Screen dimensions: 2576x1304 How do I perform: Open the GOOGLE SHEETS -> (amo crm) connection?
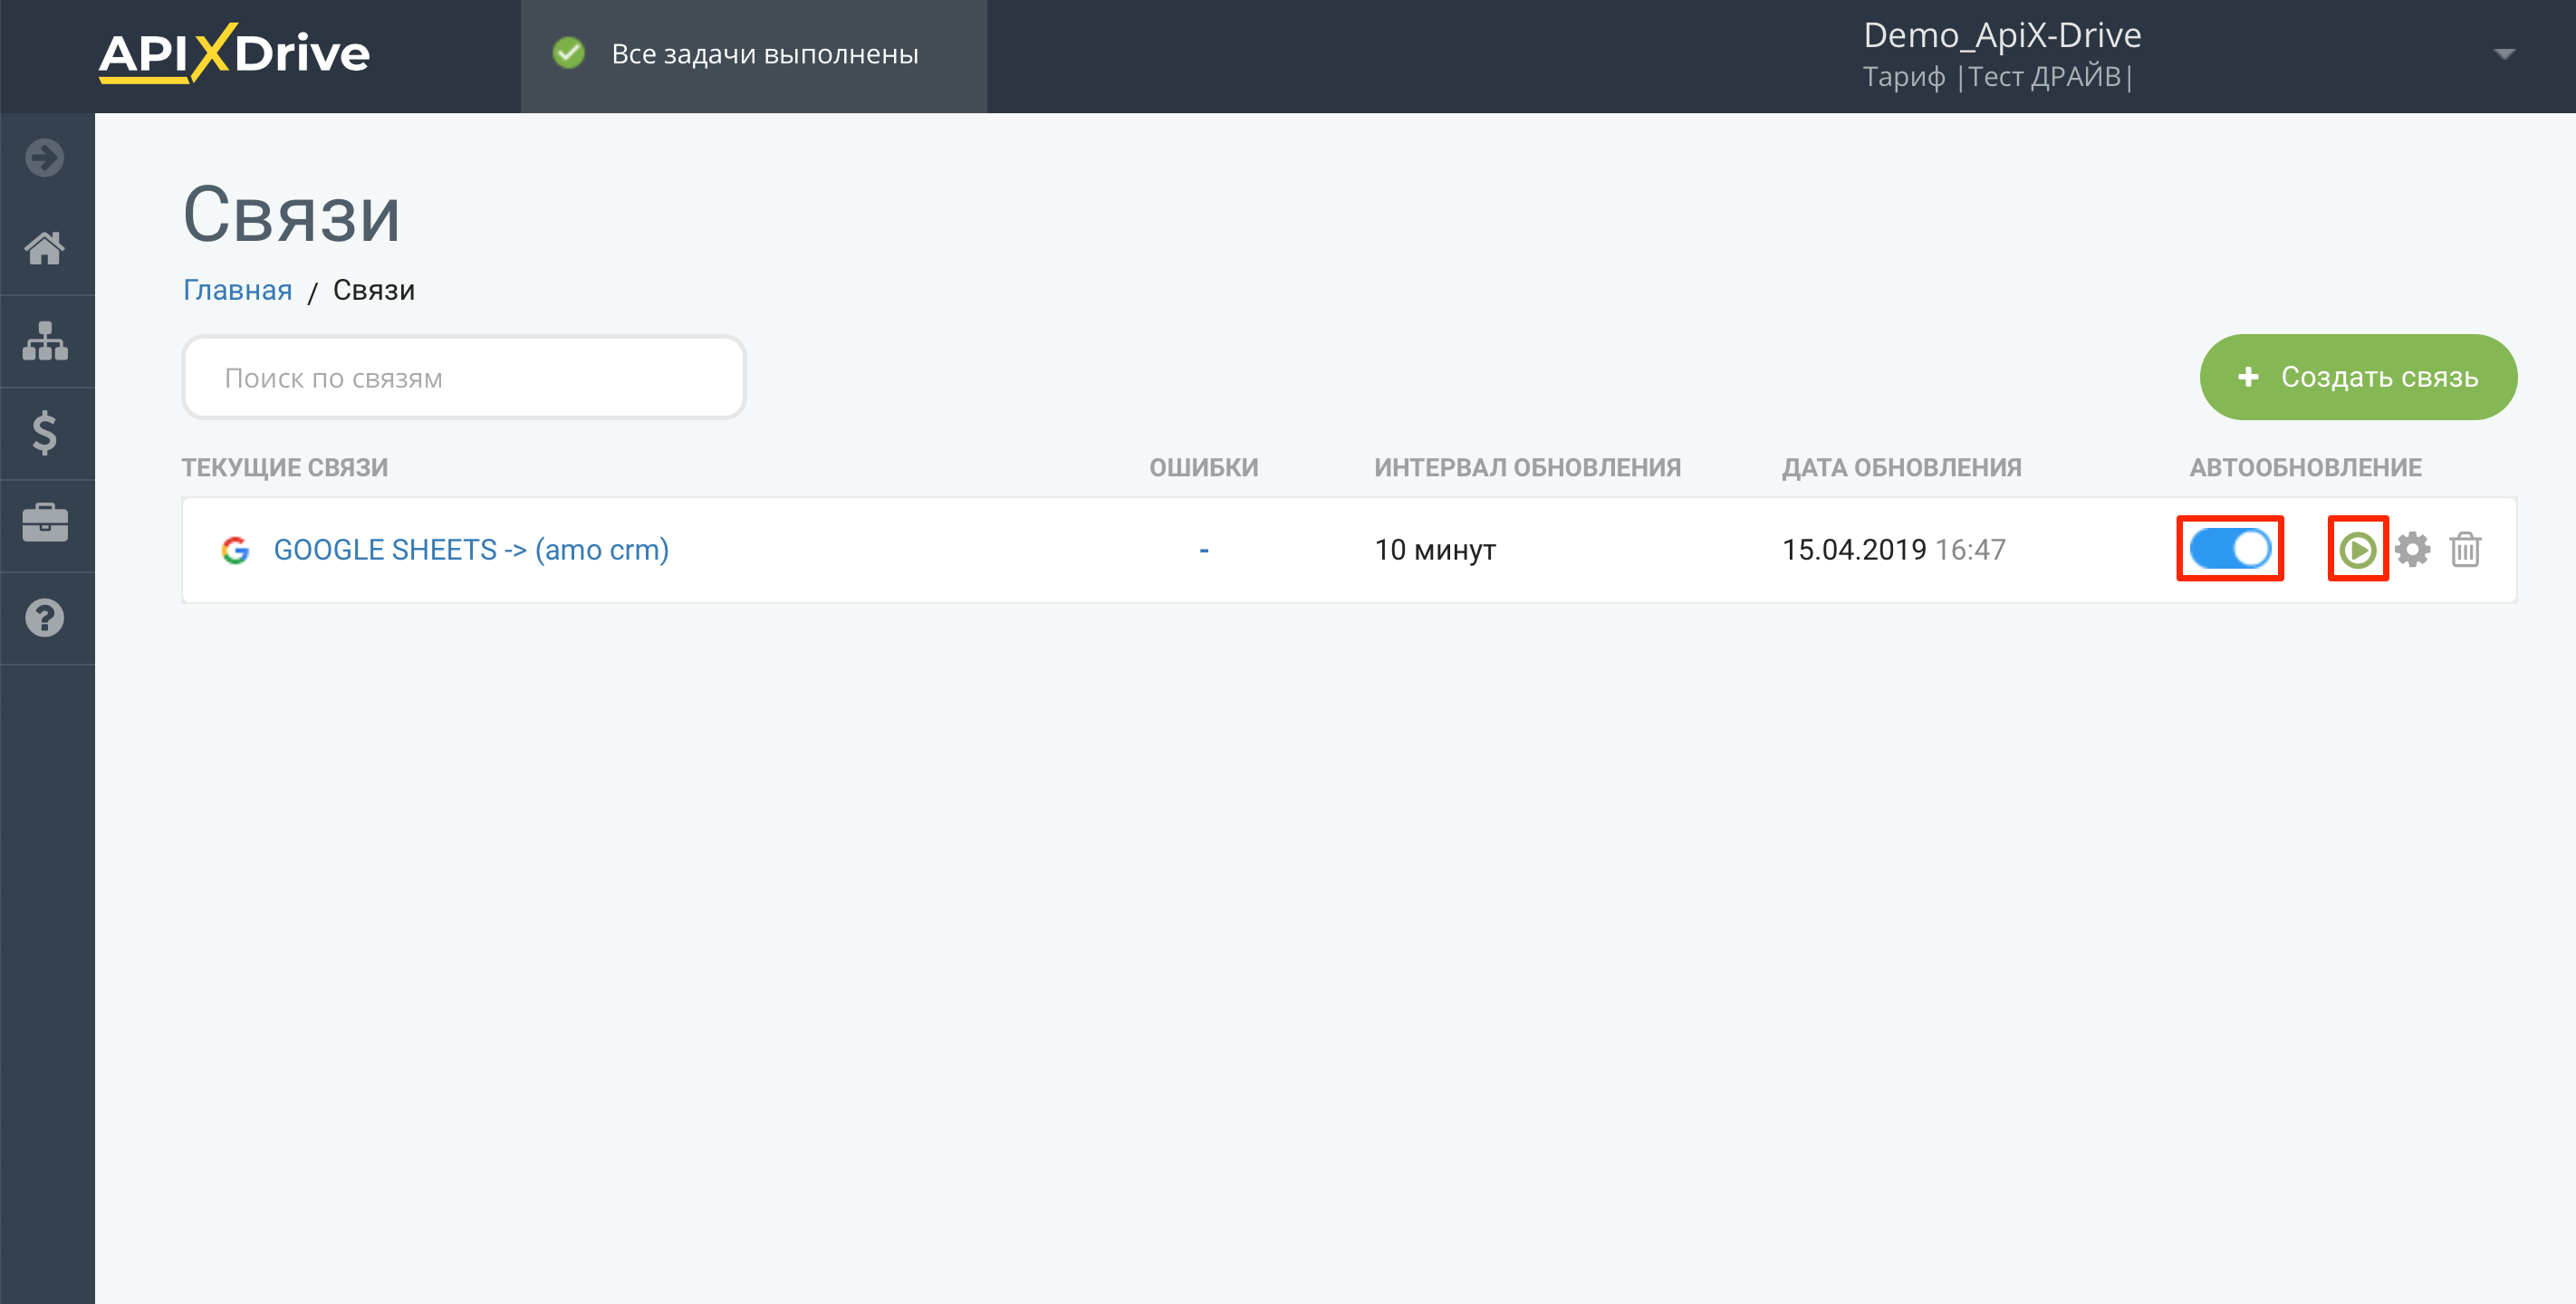(471, 550)
